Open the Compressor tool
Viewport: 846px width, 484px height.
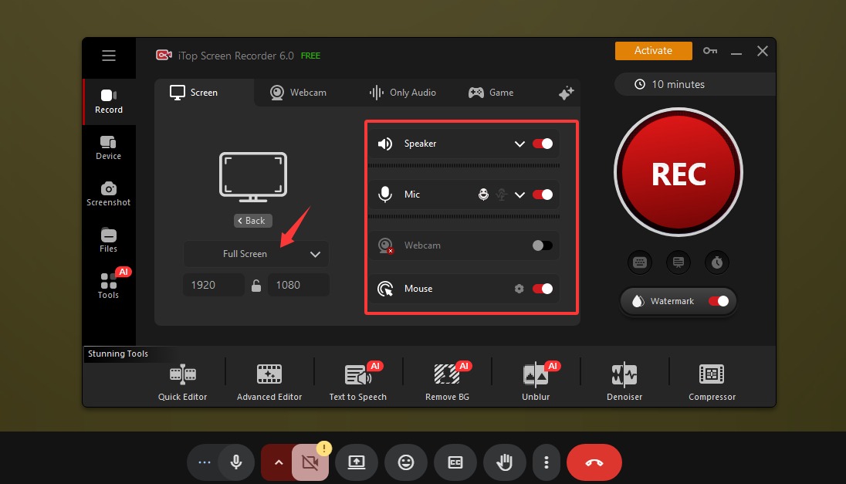(x=712, y=382)
